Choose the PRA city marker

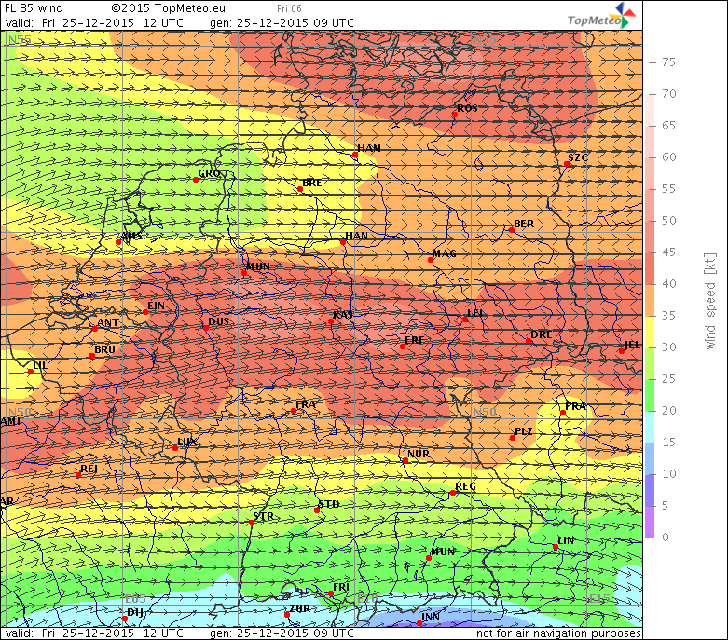[563, 414]
